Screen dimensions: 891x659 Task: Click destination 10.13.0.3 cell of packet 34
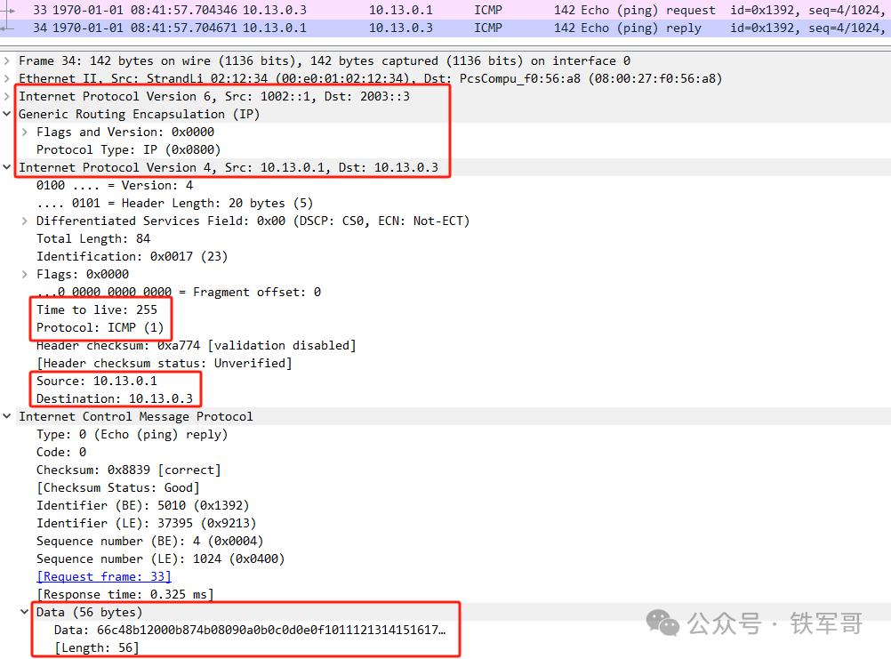[401, 28]
